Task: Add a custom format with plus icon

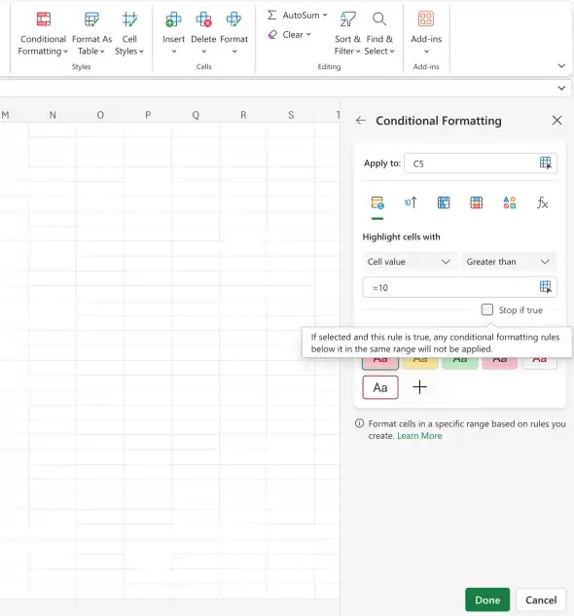Action: coord(419,387)
